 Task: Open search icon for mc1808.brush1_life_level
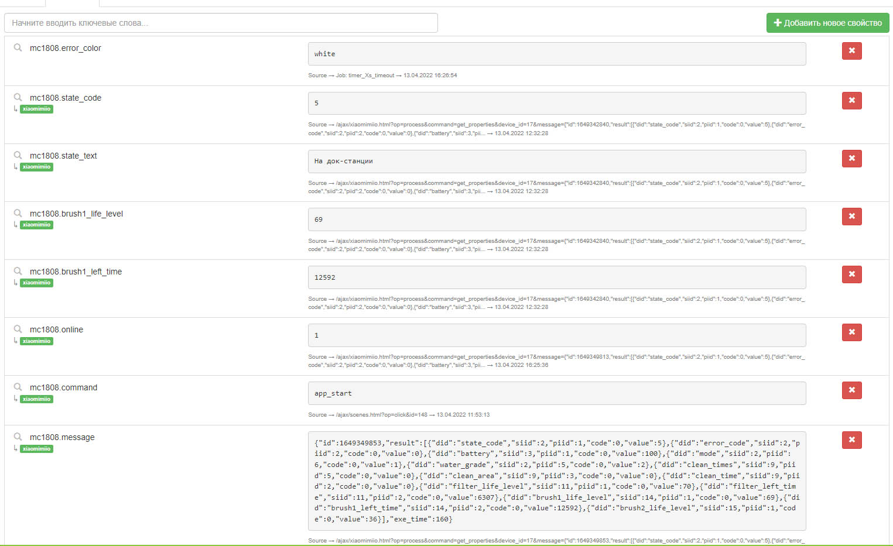(x=18, y=213)
